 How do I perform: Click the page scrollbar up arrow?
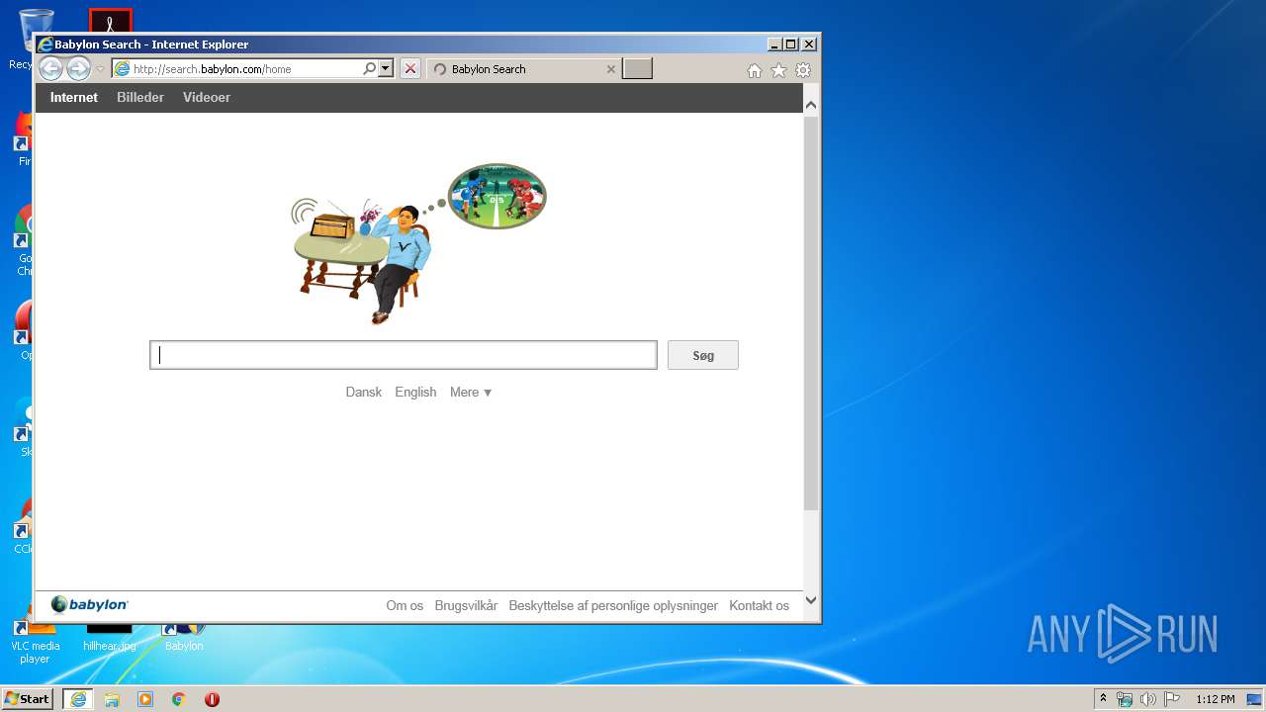tap(811, 105)
